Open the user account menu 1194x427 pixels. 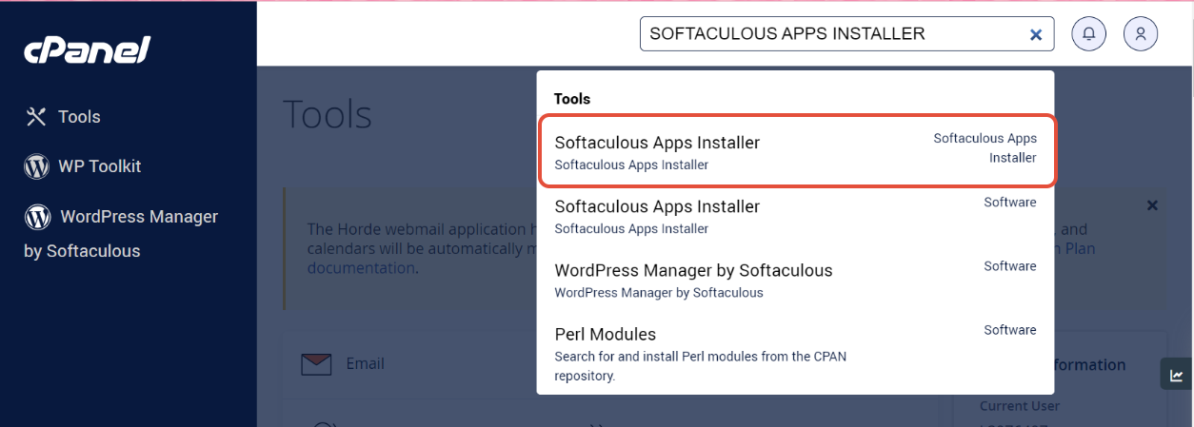[1141, 34]
